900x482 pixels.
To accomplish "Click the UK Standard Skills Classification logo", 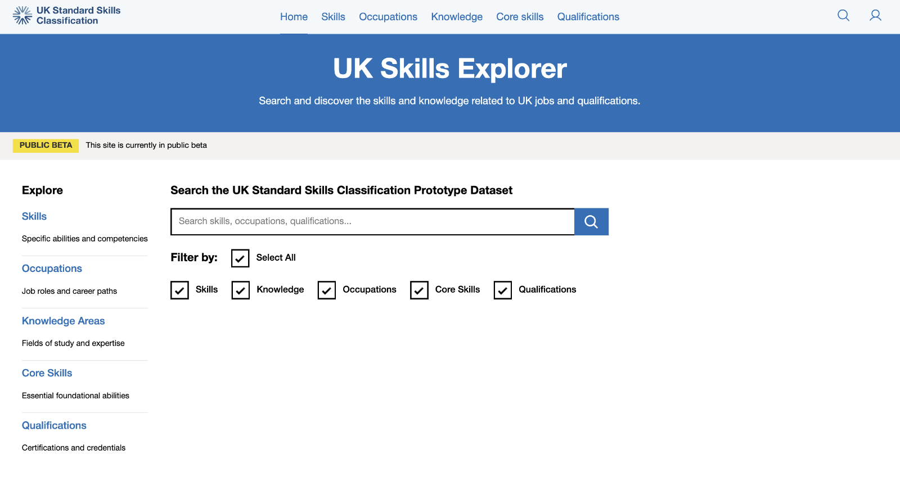I will (x=66, y=16).
